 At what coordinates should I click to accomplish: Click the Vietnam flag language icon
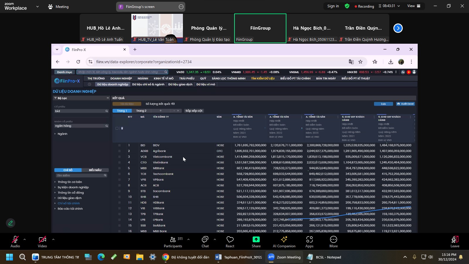[409, 72]
